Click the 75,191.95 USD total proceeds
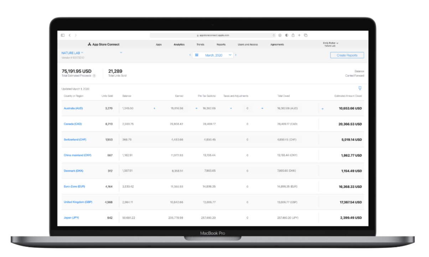429x257 pixels. tap(77, 71)
